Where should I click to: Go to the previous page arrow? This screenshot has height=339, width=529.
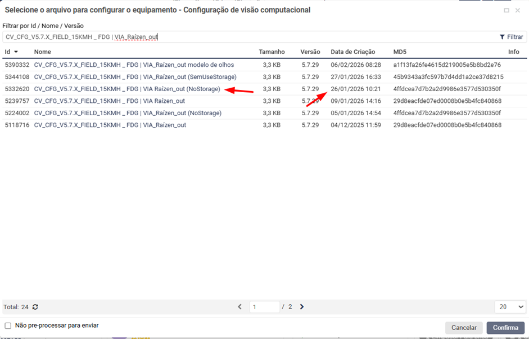tap(240, 307)
